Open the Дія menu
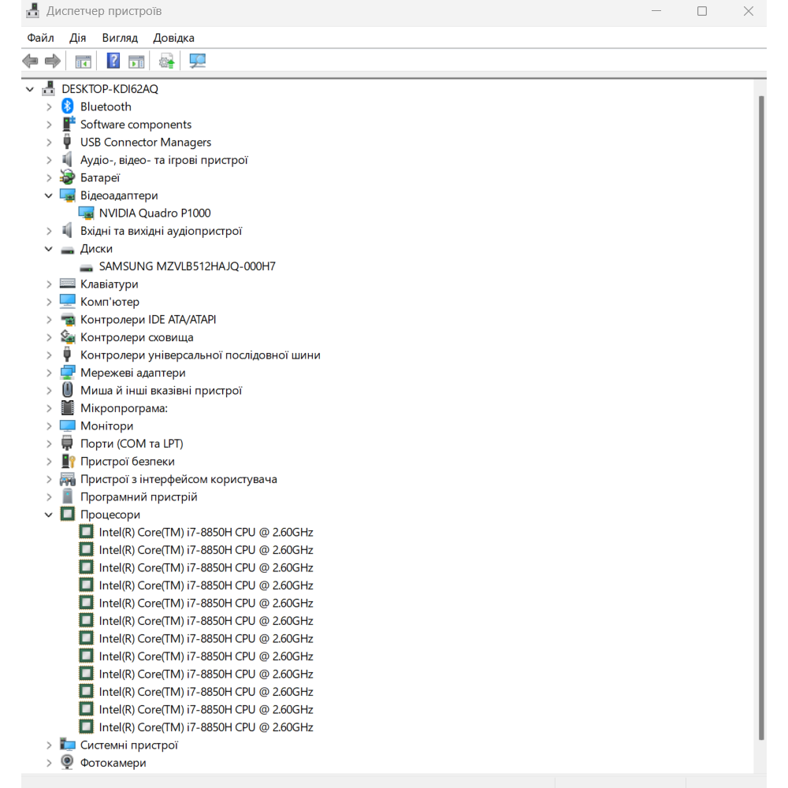788x788 pixels. pos(78,38)
